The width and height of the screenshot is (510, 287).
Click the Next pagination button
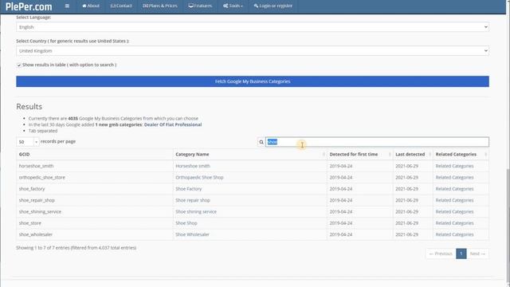477,254
